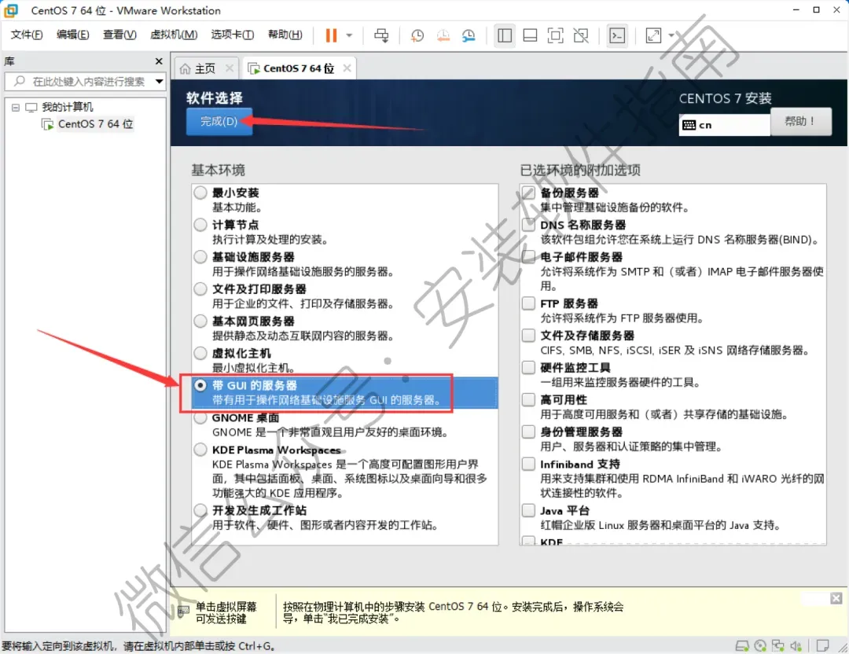
Task: Check the Java 平台 checkbox
Action: (528, 510)
